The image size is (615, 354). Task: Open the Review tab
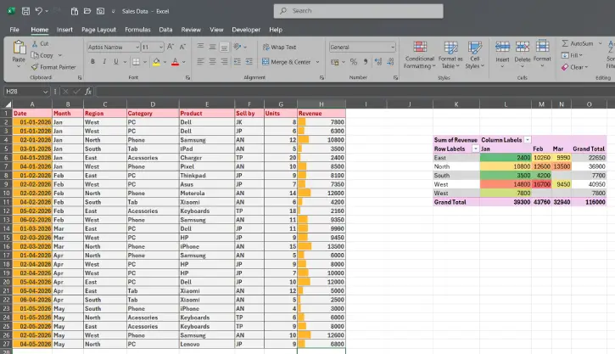point(191,30)
